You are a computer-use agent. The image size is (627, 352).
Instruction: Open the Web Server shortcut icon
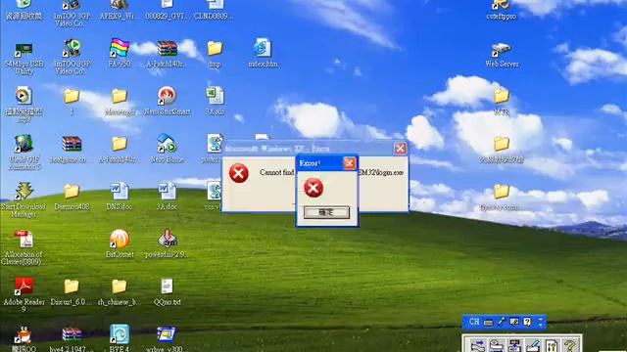pos(501,50)
